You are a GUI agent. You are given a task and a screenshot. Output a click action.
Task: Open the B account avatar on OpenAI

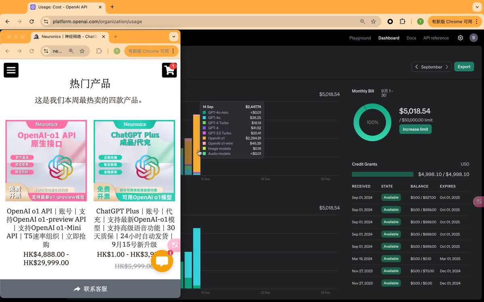point(474,38)
